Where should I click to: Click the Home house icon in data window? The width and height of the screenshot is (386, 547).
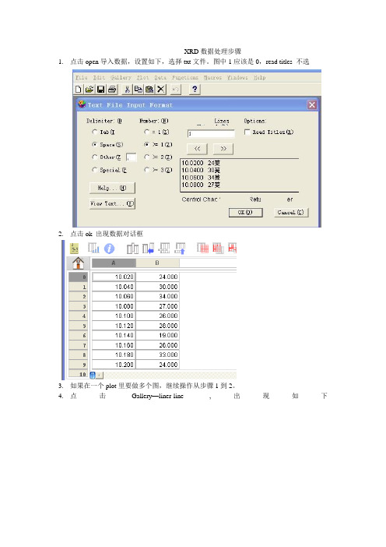(x=78, y=263)
